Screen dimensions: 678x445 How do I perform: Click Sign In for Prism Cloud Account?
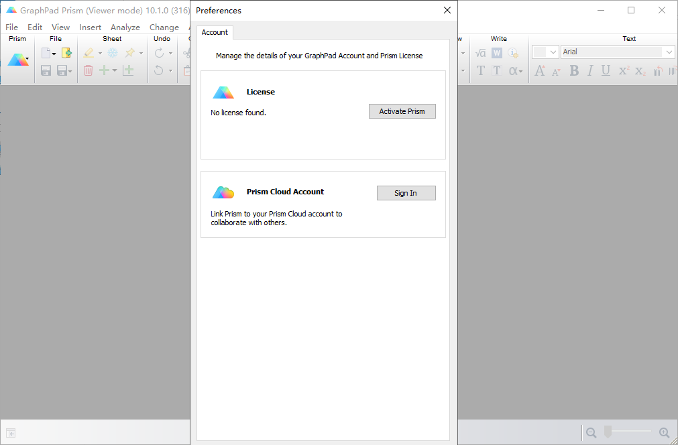click(x=406, y=193)
